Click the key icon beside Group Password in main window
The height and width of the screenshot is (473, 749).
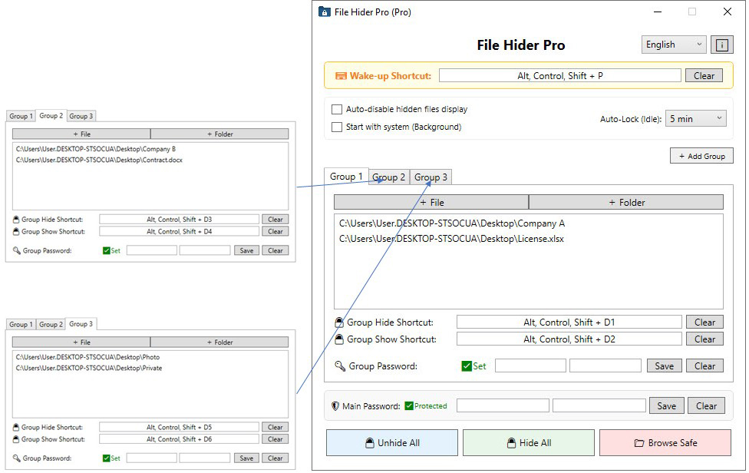(340, 366)
